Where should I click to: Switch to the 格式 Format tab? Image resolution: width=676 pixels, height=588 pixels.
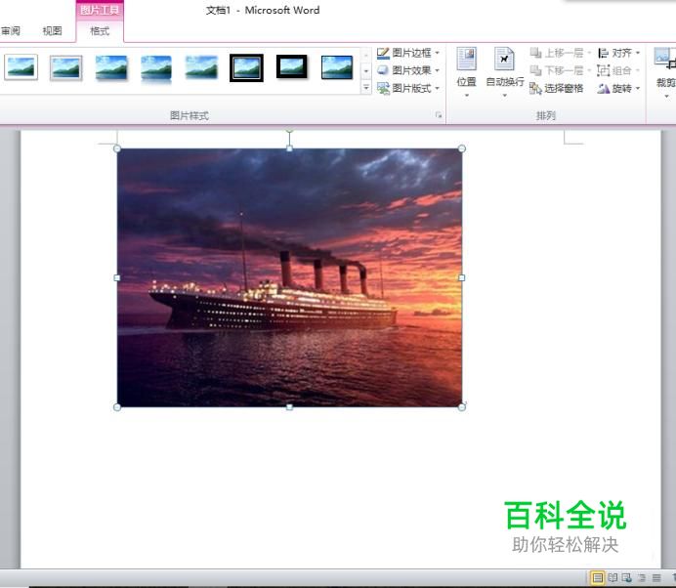(100, 31)
